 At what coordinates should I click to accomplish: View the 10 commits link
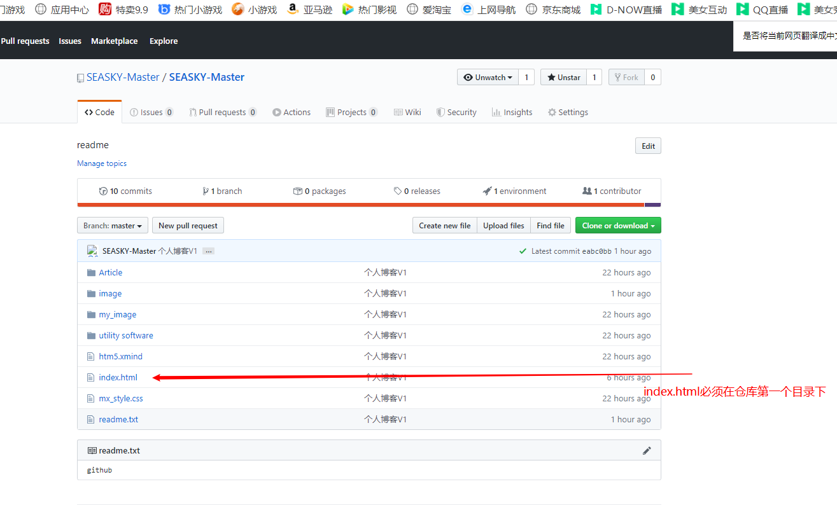(125, 191)
